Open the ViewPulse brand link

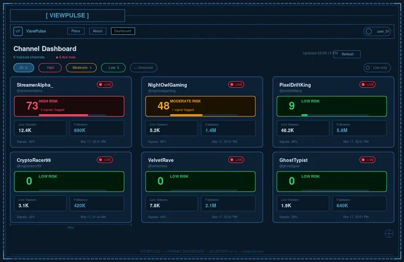36,31
